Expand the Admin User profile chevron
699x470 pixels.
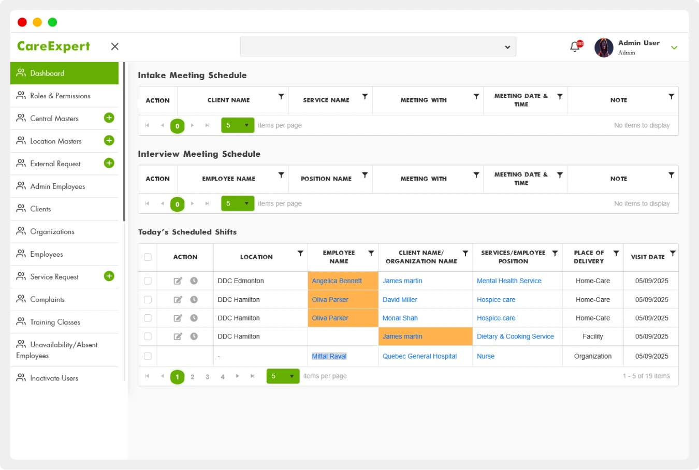674,48
